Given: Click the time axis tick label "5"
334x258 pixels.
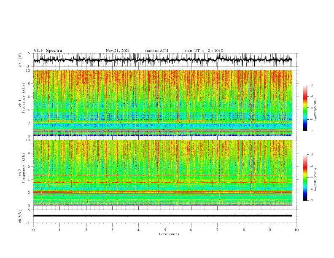Looking at the screenshot, I should point(165,230).
